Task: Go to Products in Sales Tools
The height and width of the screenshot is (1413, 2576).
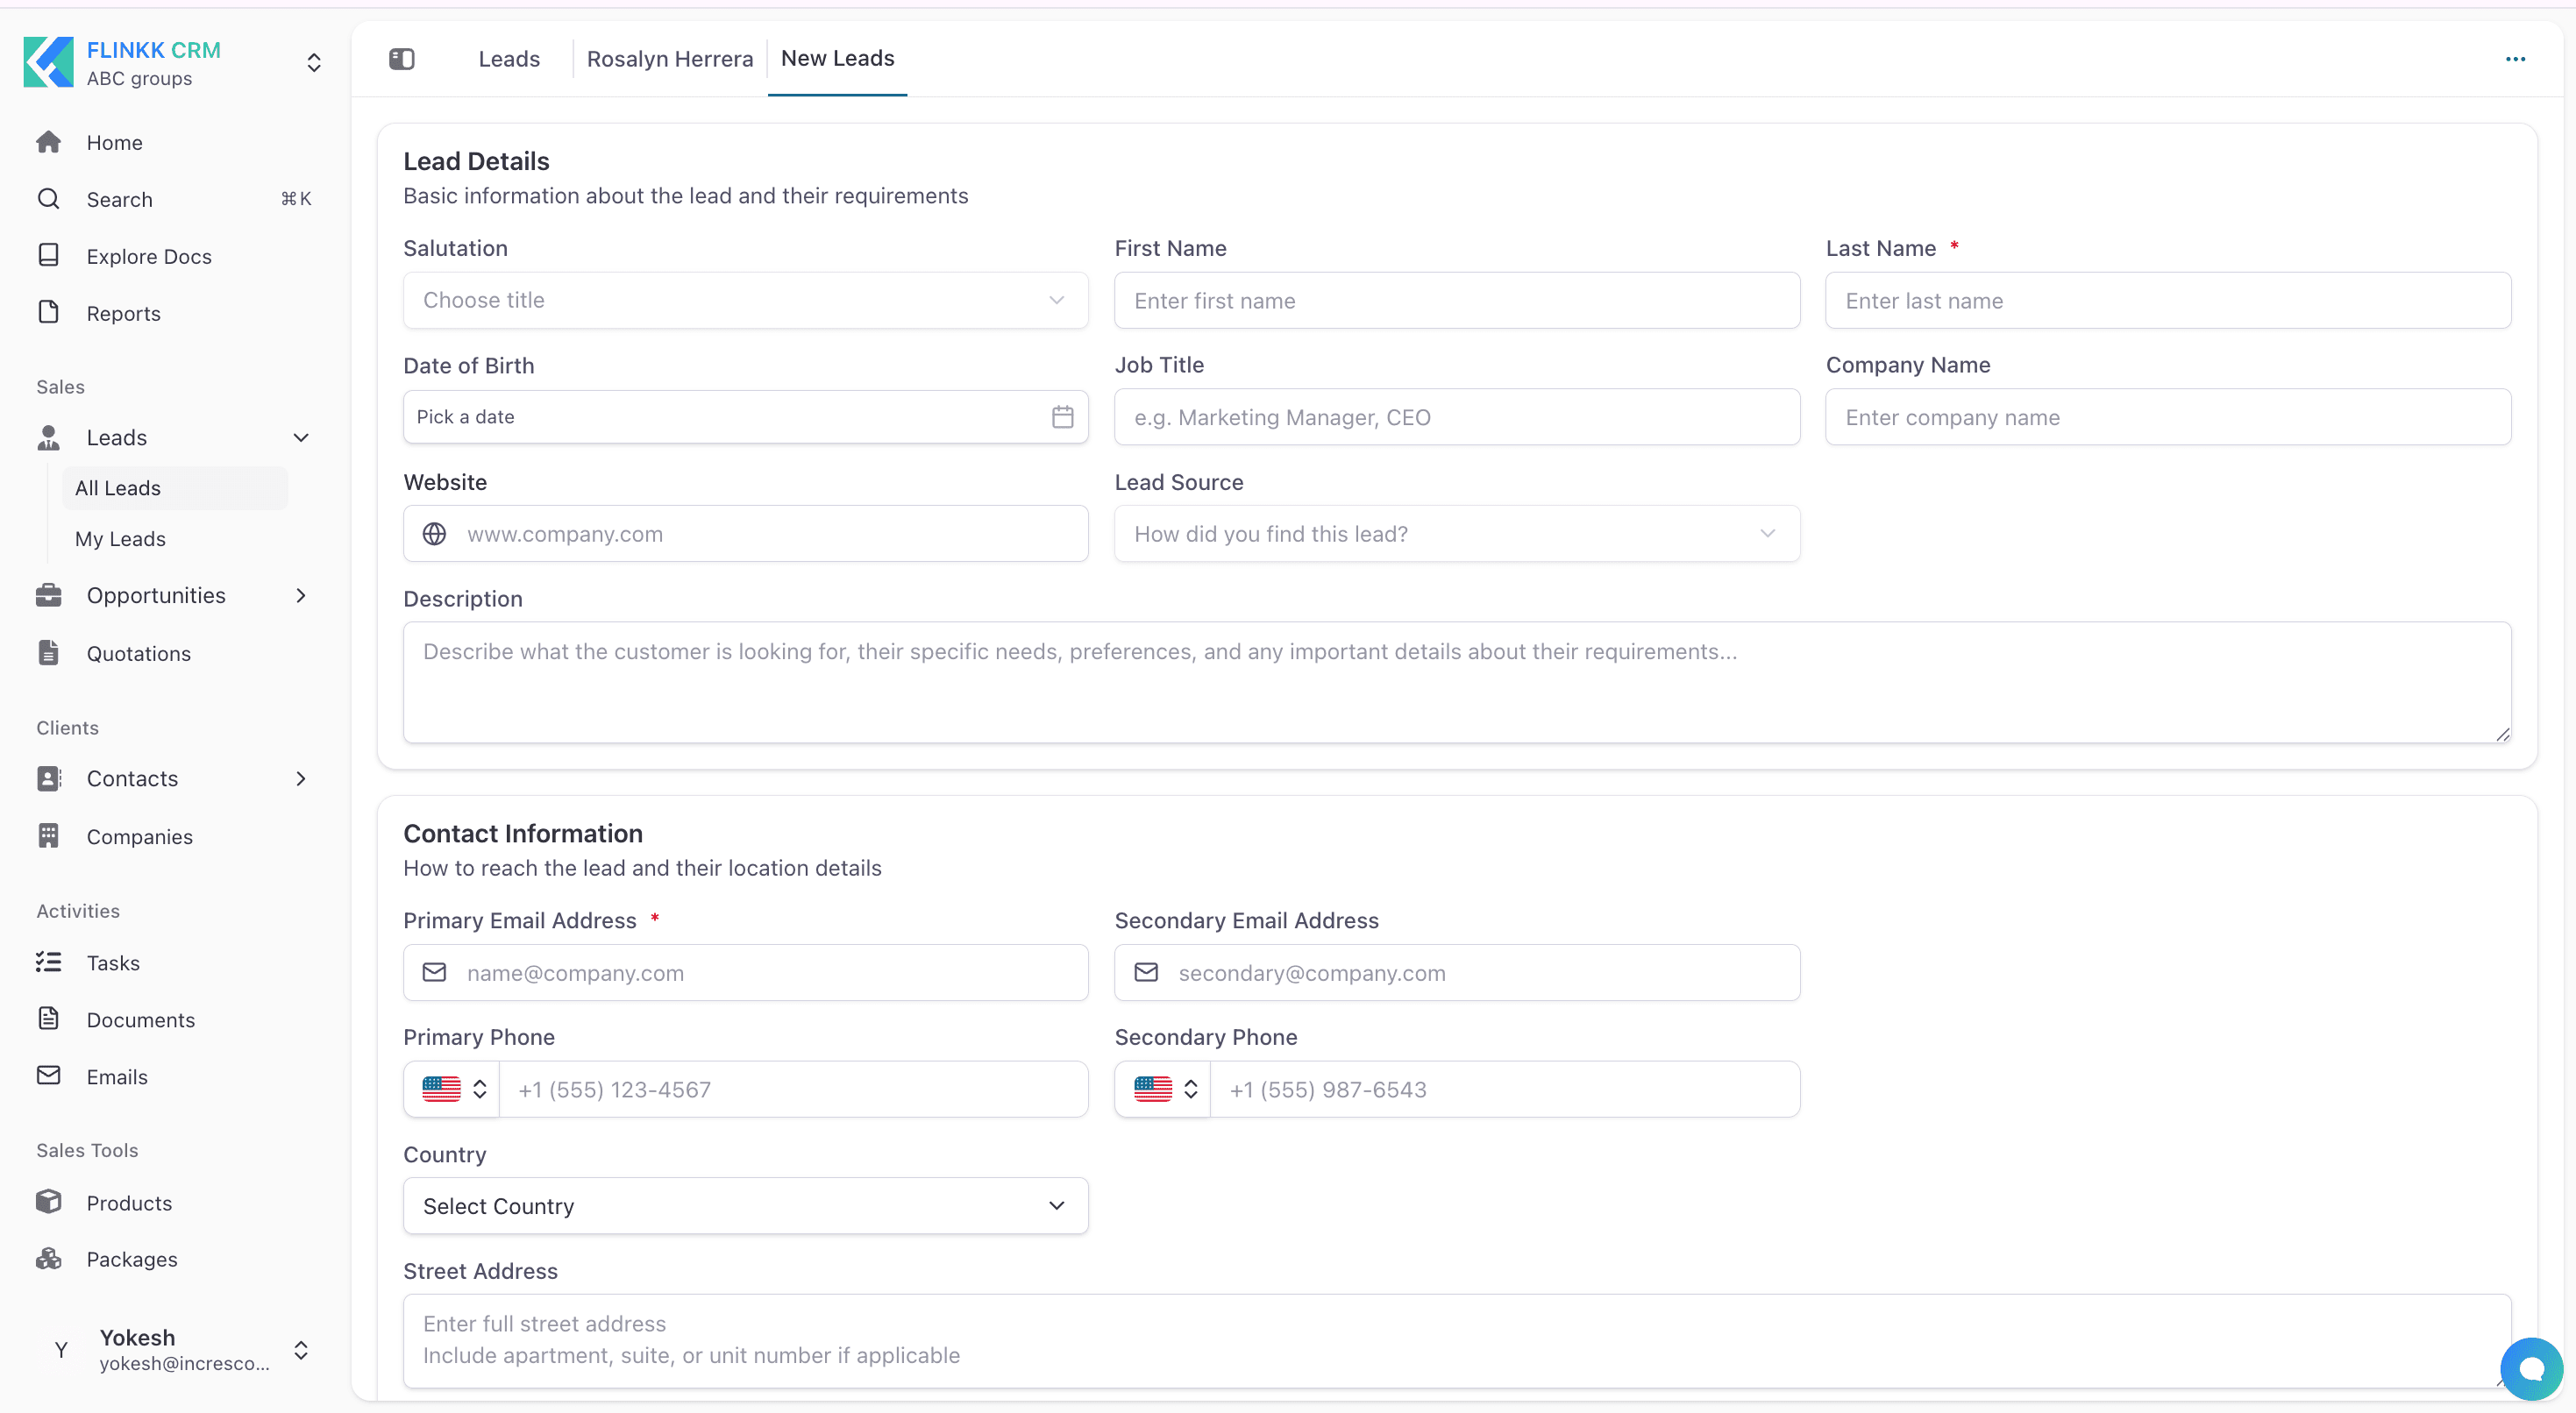Action: pos(129,1202)
